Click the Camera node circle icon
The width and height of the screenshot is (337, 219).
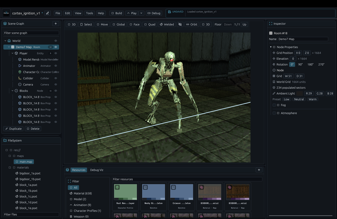[x=20, y=84]
